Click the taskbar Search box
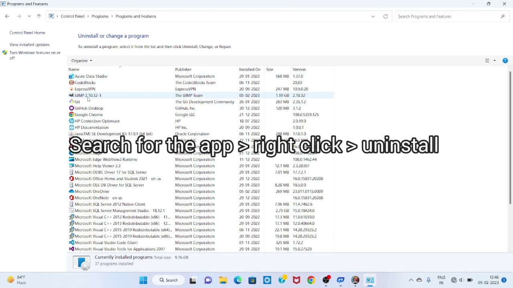Viewport: 513px width, 288px height. coord(168,280)
